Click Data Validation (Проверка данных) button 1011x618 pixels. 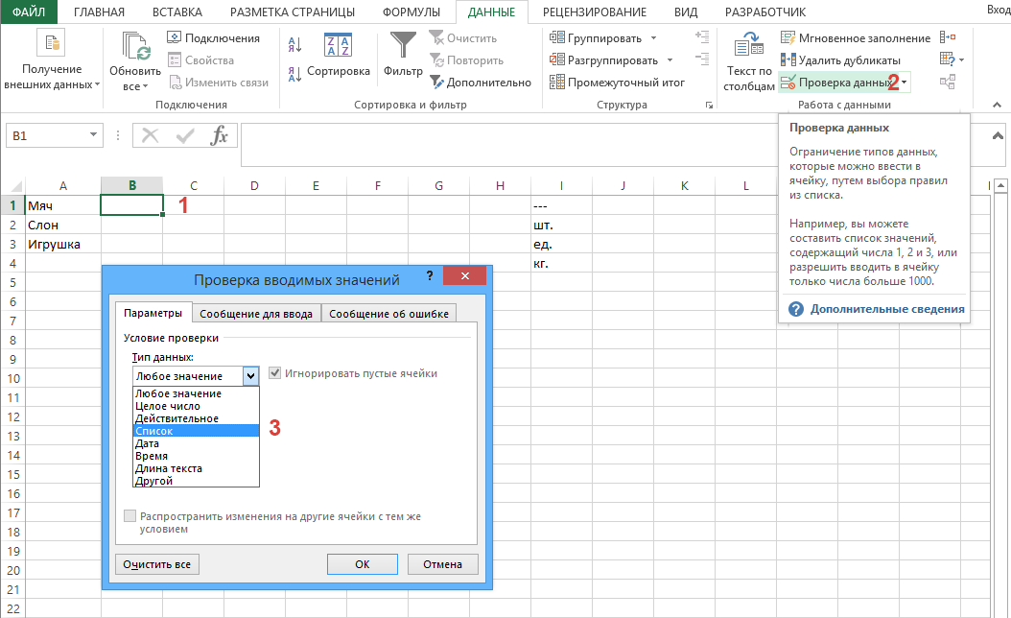tap(837, 82)
